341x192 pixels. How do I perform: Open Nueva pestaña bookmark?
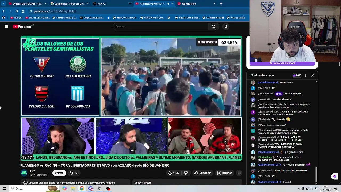click(236, 18)
